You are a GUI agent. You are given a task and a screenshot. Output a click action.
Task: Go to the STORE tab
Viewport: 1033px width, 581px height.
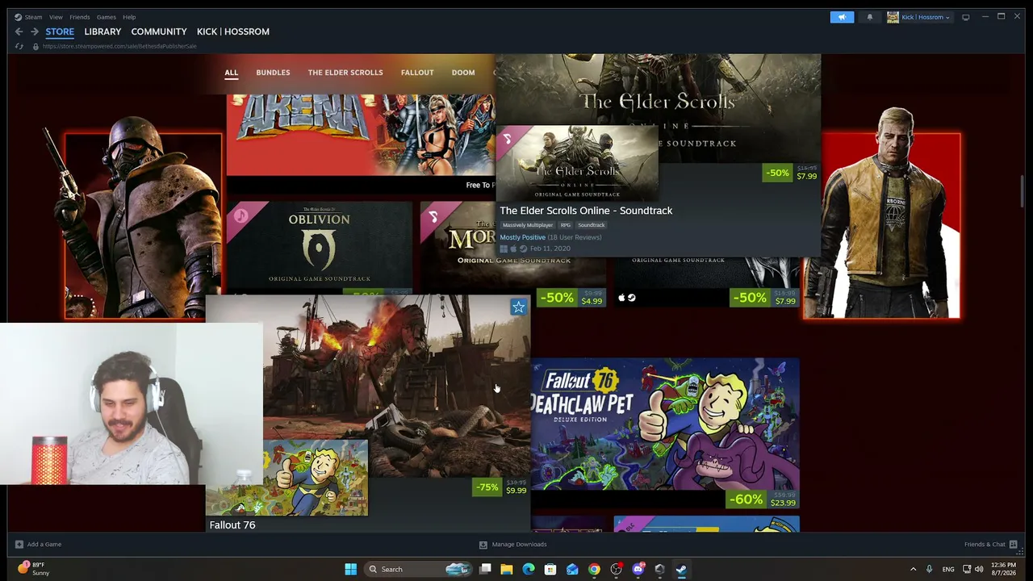60,31
